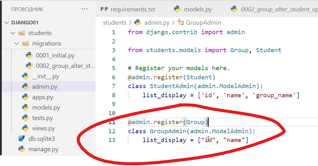Open manage.py in the file tree

[43, 149]
